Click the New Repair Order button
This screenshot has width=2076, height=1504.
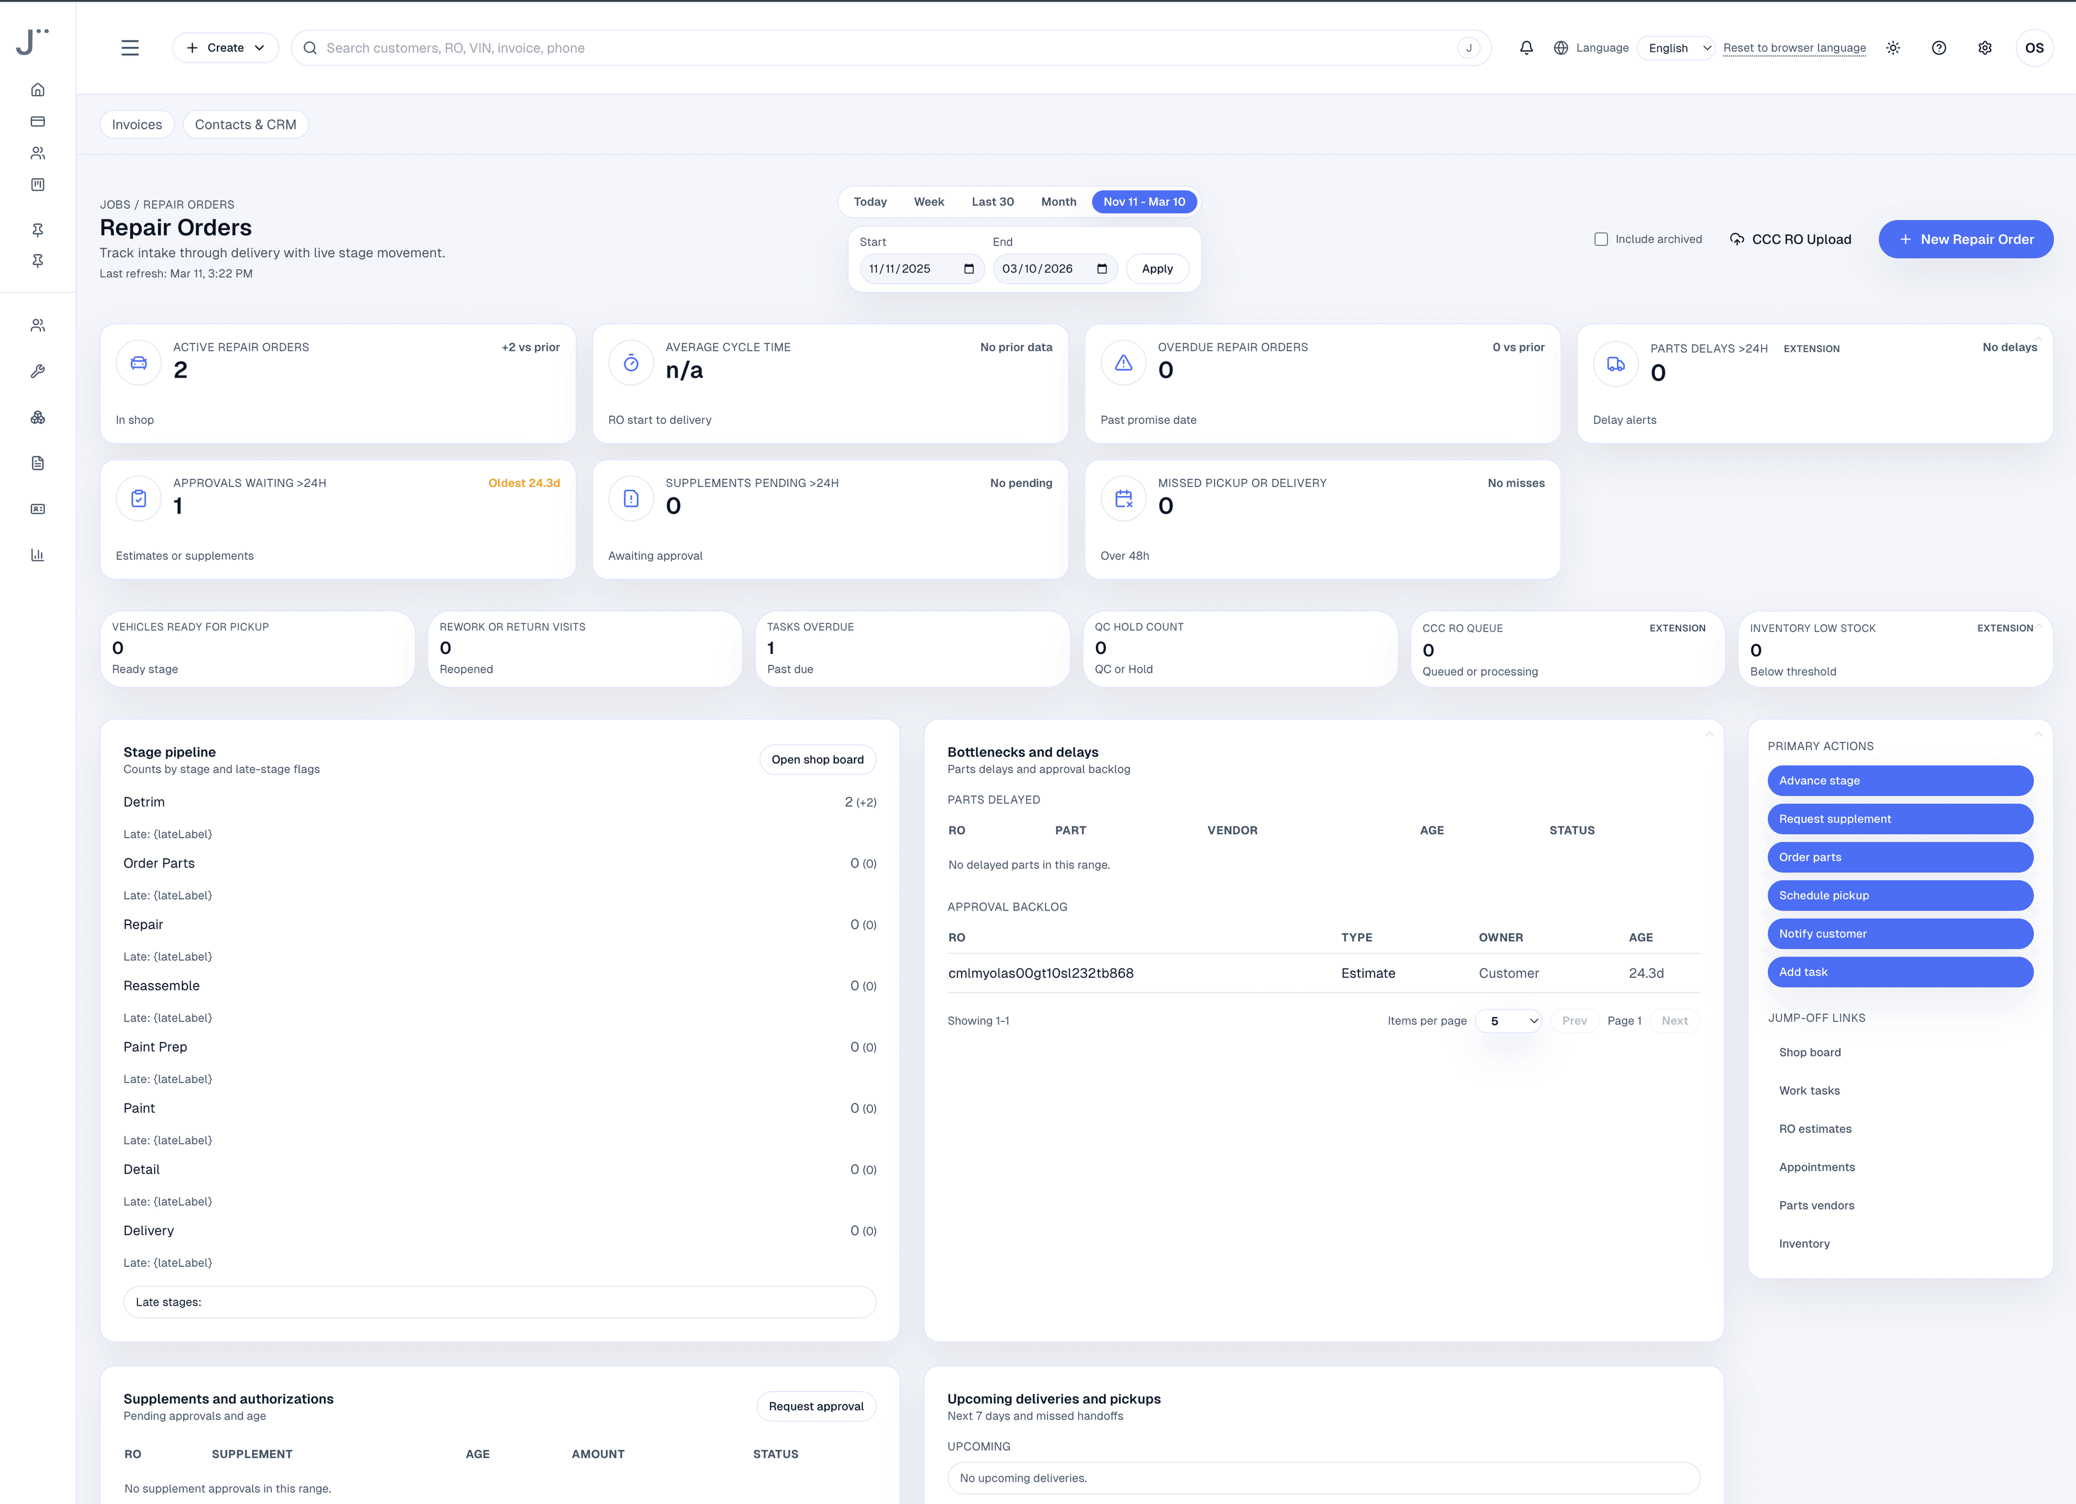coord(1965,239)
